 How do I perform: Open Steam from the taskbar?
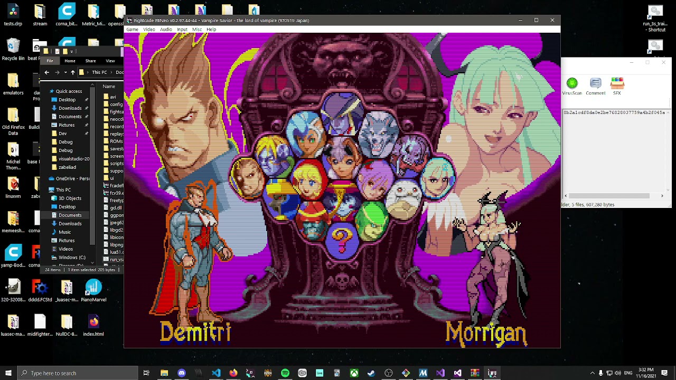click(x=371, y=373)
